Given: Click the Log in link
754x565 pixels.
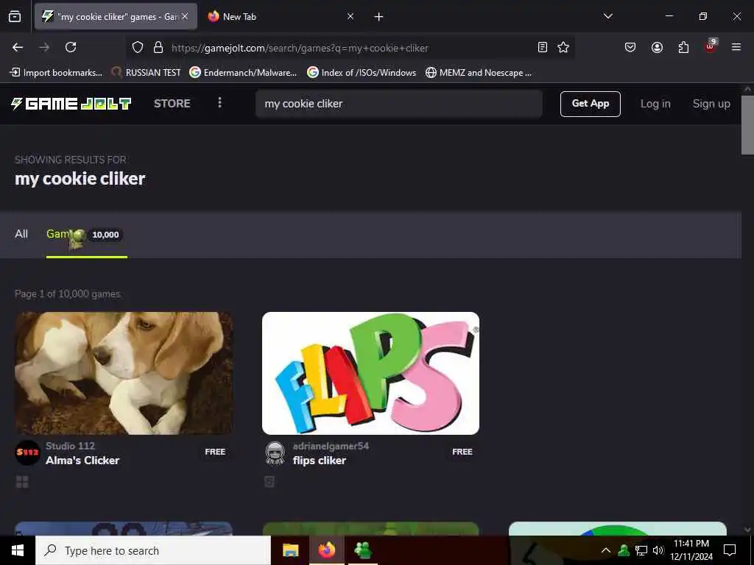Looking at the screenshot, I should click(655, 104).
